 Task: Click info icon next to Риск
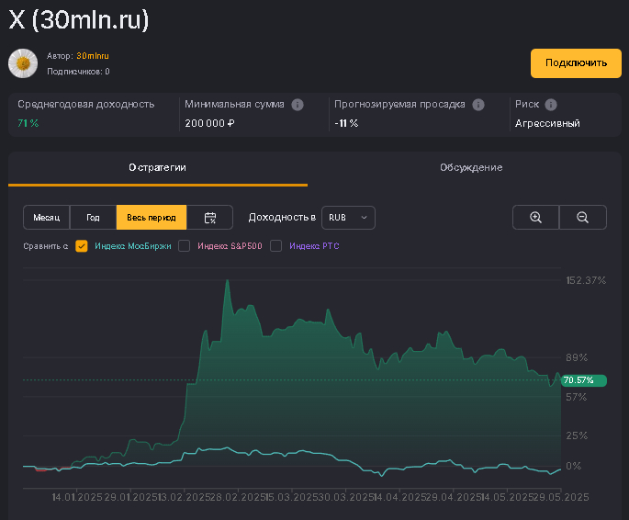click(x=551, y=105)
